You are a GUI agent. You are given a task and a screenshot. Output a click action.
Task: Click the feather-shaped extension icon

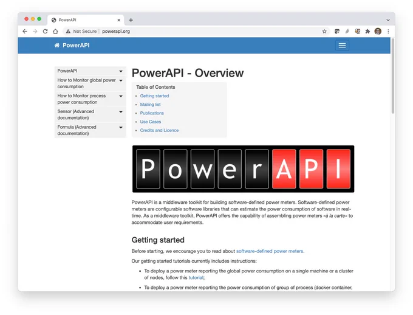click(347, 32)
